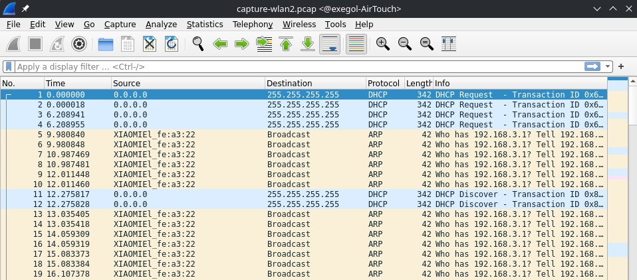Open the Statistics menu

tap(204, 24)
